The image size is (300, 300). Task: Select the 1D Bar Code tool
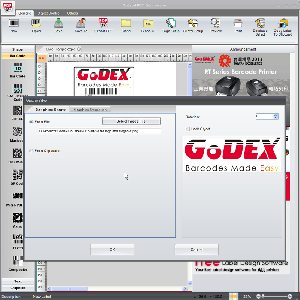(18, 67)
